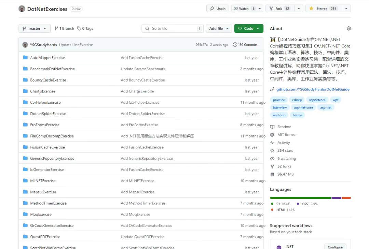This screenshot has width=369, height=249.
Task: Select the csharp topic tag
Action: (x=297, y=100)
